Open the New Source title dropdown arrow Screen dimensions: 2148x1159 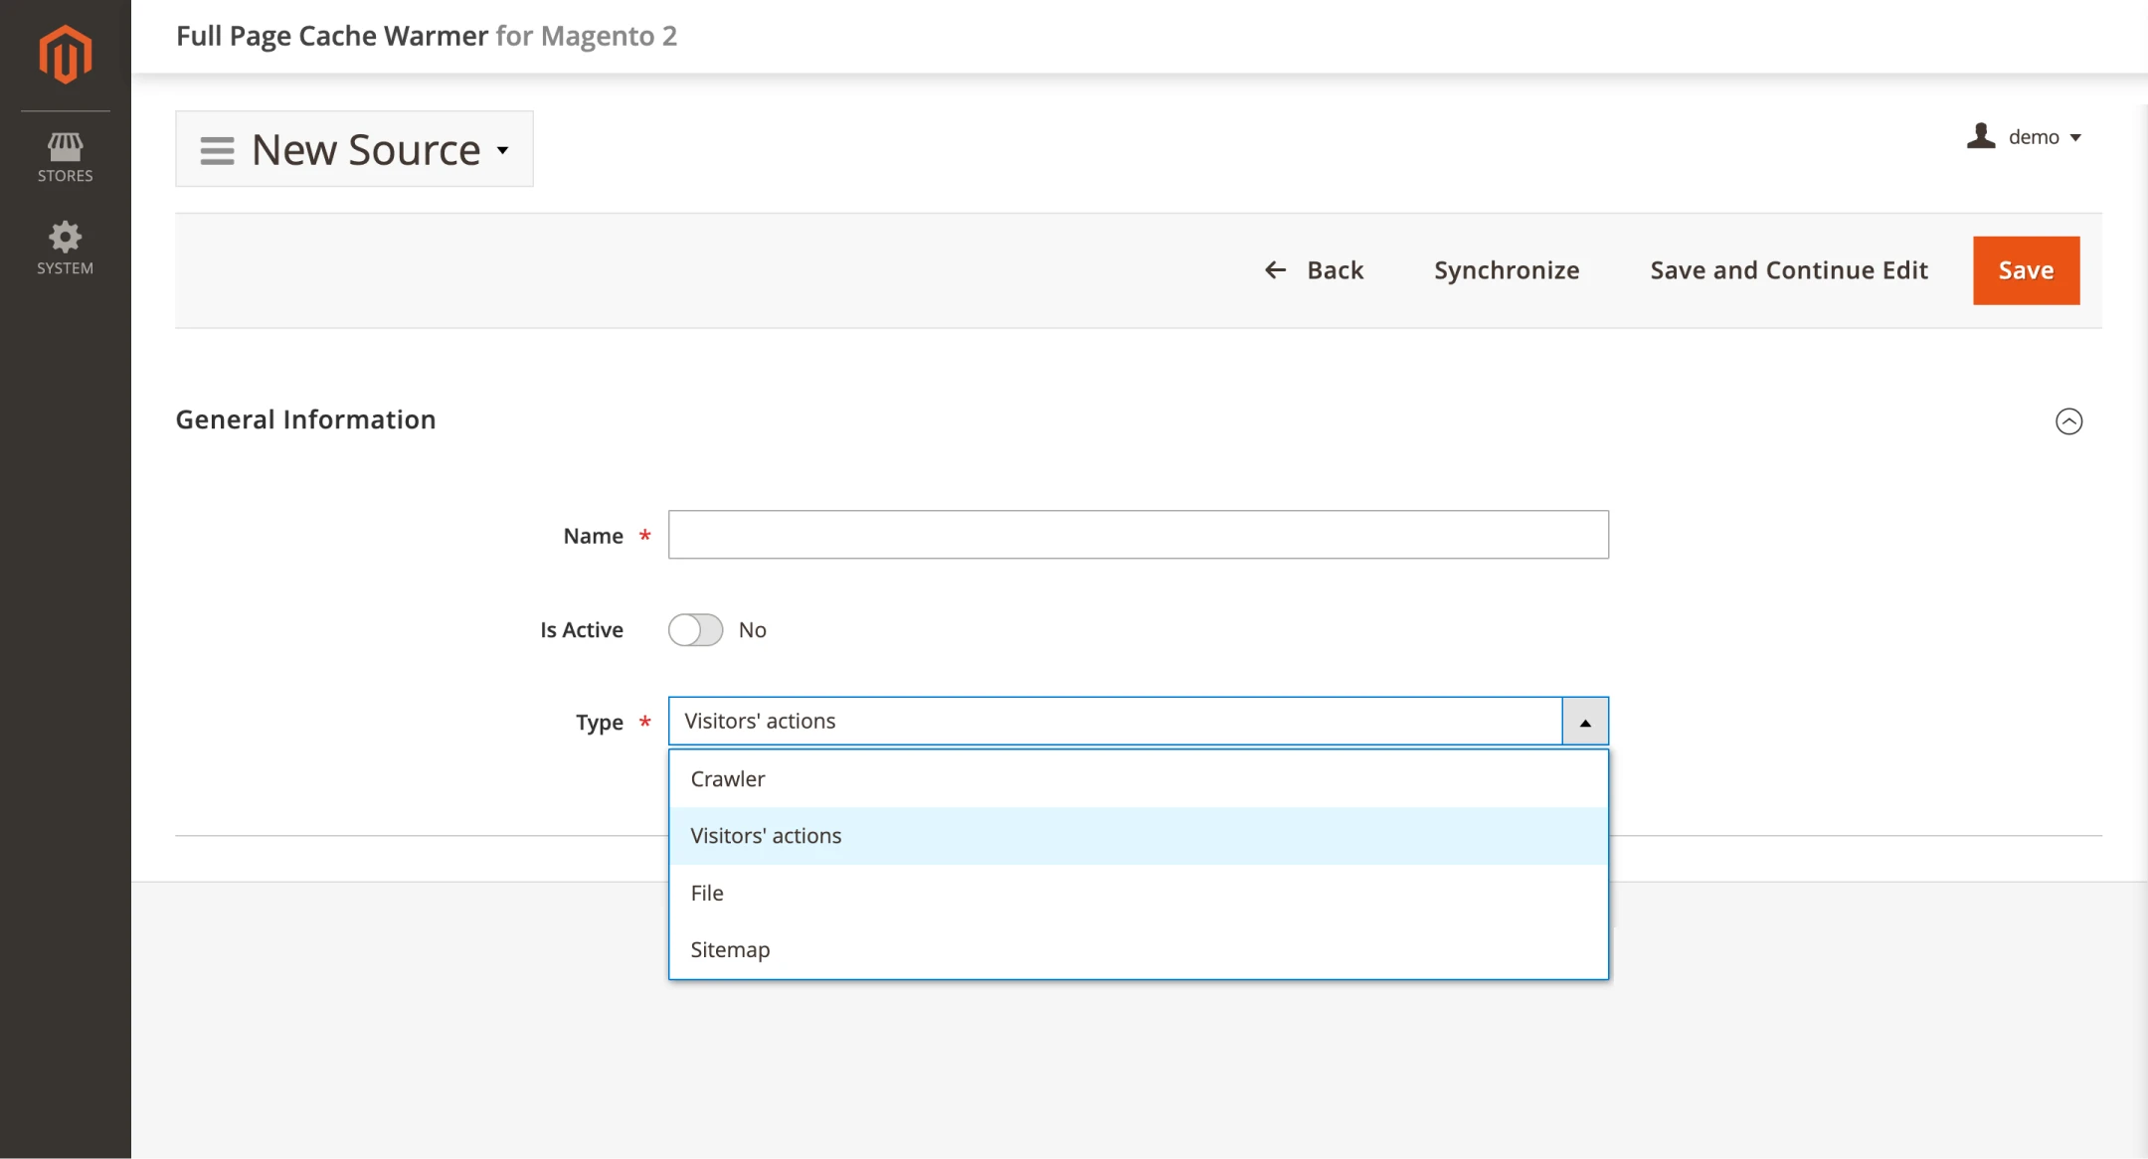click(503, 150)
